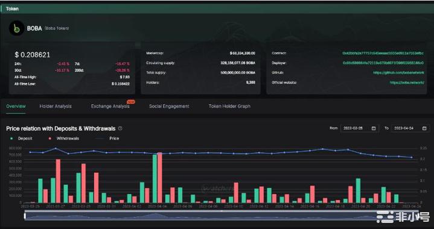Open the deployer address link
The width and height of the screenshot is (434, 229).
pos(383,63)
